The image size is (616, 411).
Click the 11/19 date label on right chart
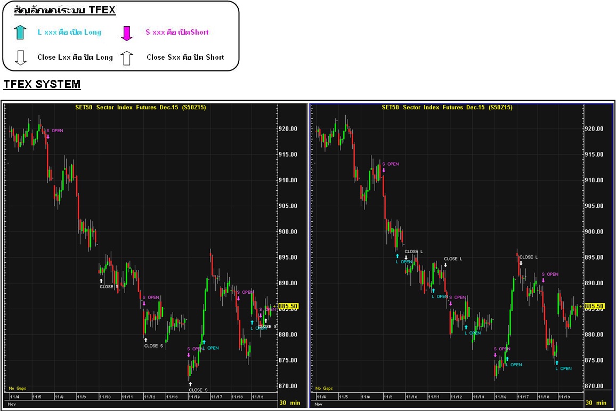coord(564,397)
